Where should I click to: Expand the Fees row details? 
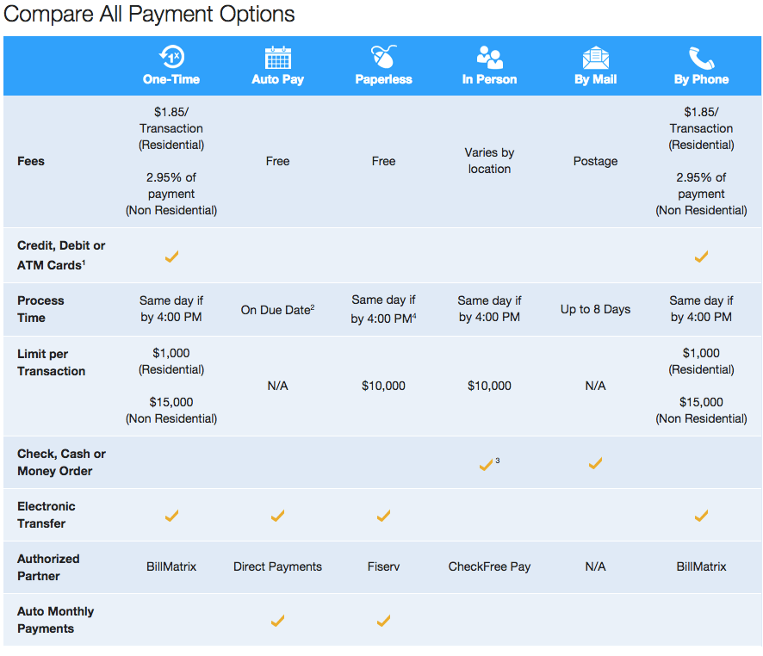(x=30, y=161)
